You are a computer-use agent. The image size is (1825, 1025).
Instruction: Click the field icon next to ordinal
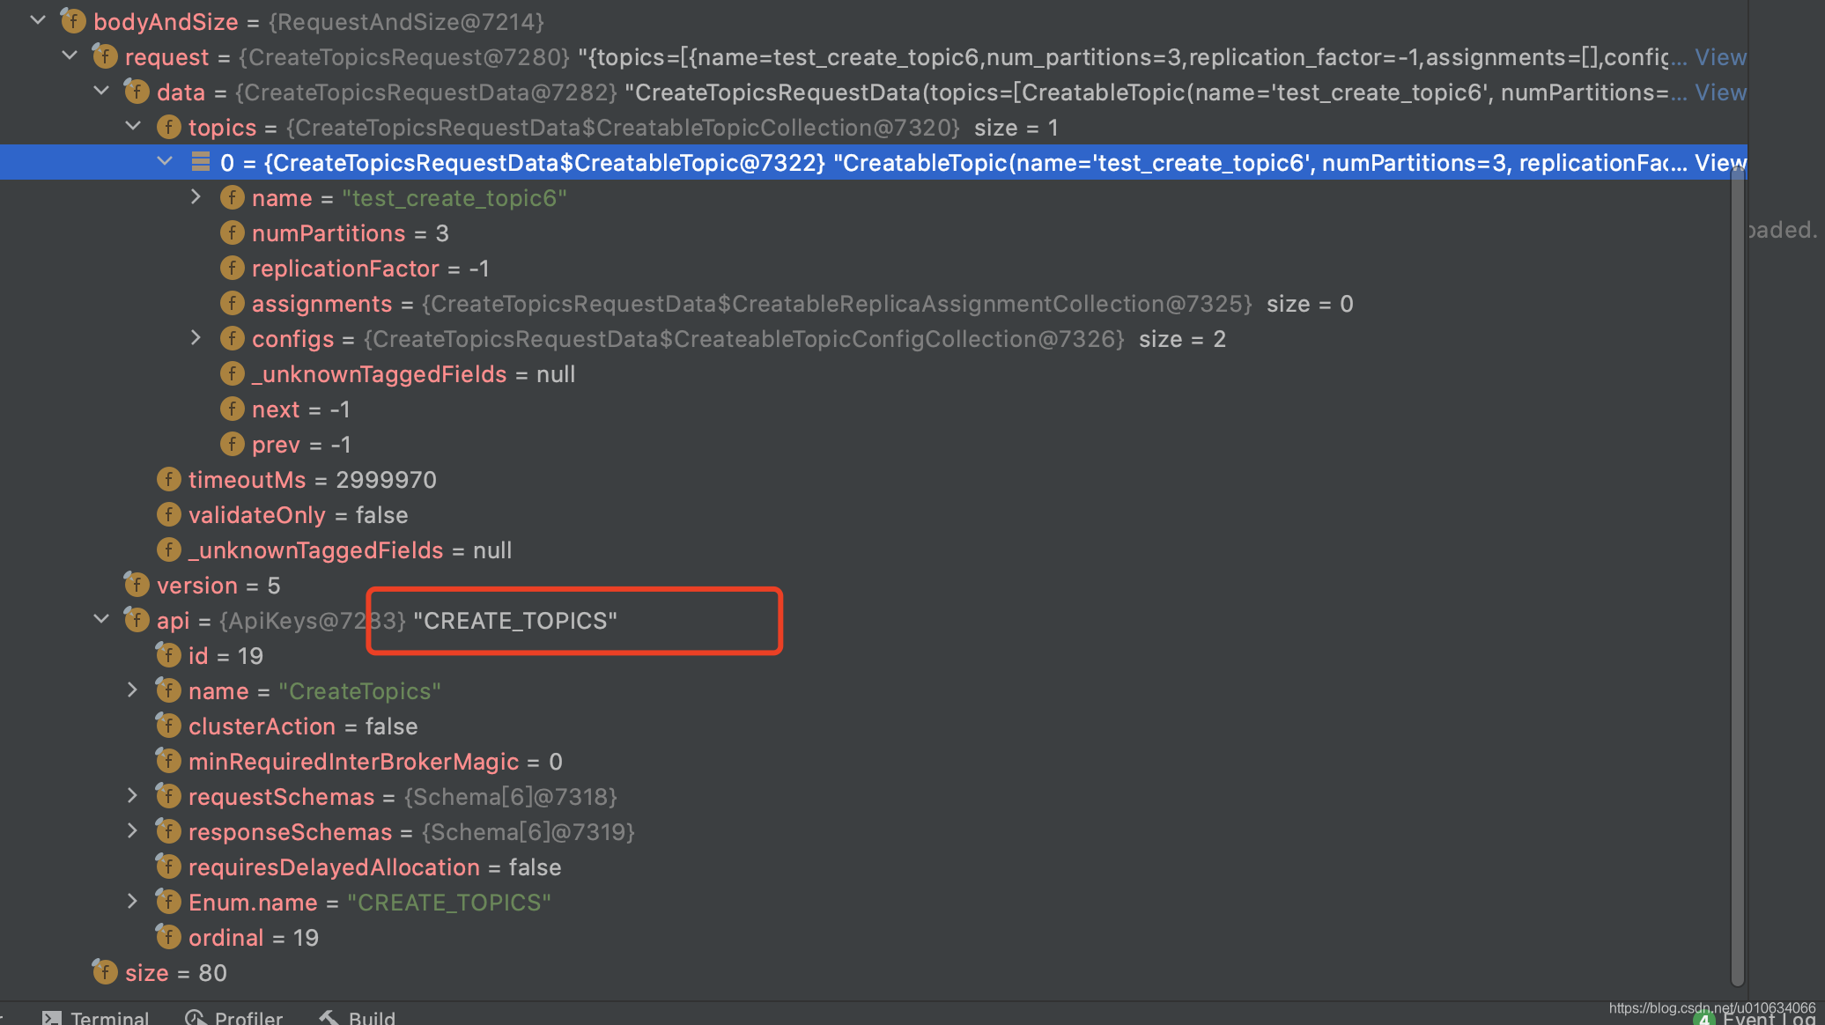coord(168,937)
